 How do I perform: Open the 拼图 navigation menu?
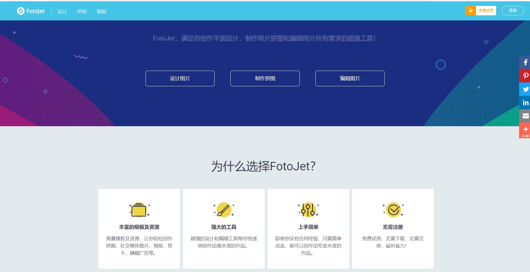tap(82, 11)
